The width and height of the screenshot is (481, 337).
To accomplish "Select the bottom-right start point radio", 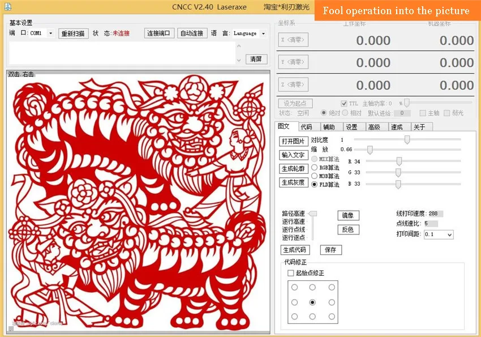I will click(332, 316).
